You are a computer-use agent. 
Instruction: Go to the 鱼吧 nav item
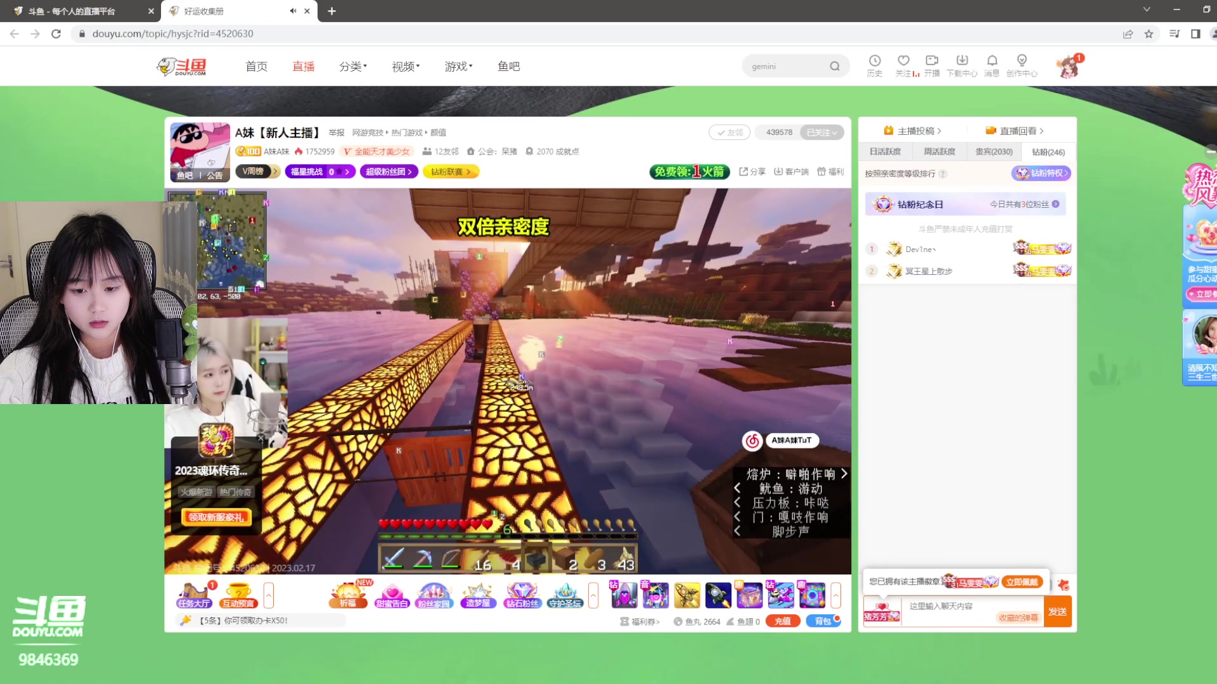click(508, 66)
